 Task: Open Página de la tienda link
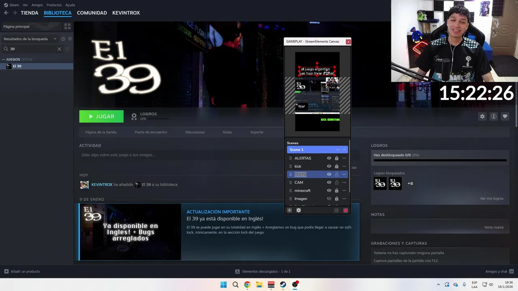101,132
